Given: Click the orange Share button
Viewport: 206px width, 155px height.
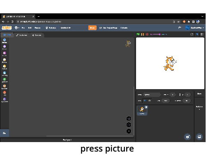Looking at the screenshot, I should [92, 28].
